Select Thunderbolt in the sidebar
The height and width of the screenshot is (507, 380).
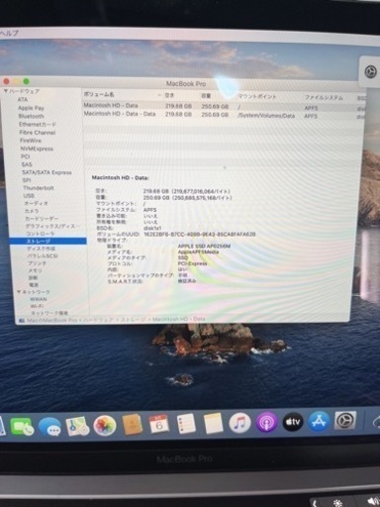pyautogui.click(x=39, y=188)
